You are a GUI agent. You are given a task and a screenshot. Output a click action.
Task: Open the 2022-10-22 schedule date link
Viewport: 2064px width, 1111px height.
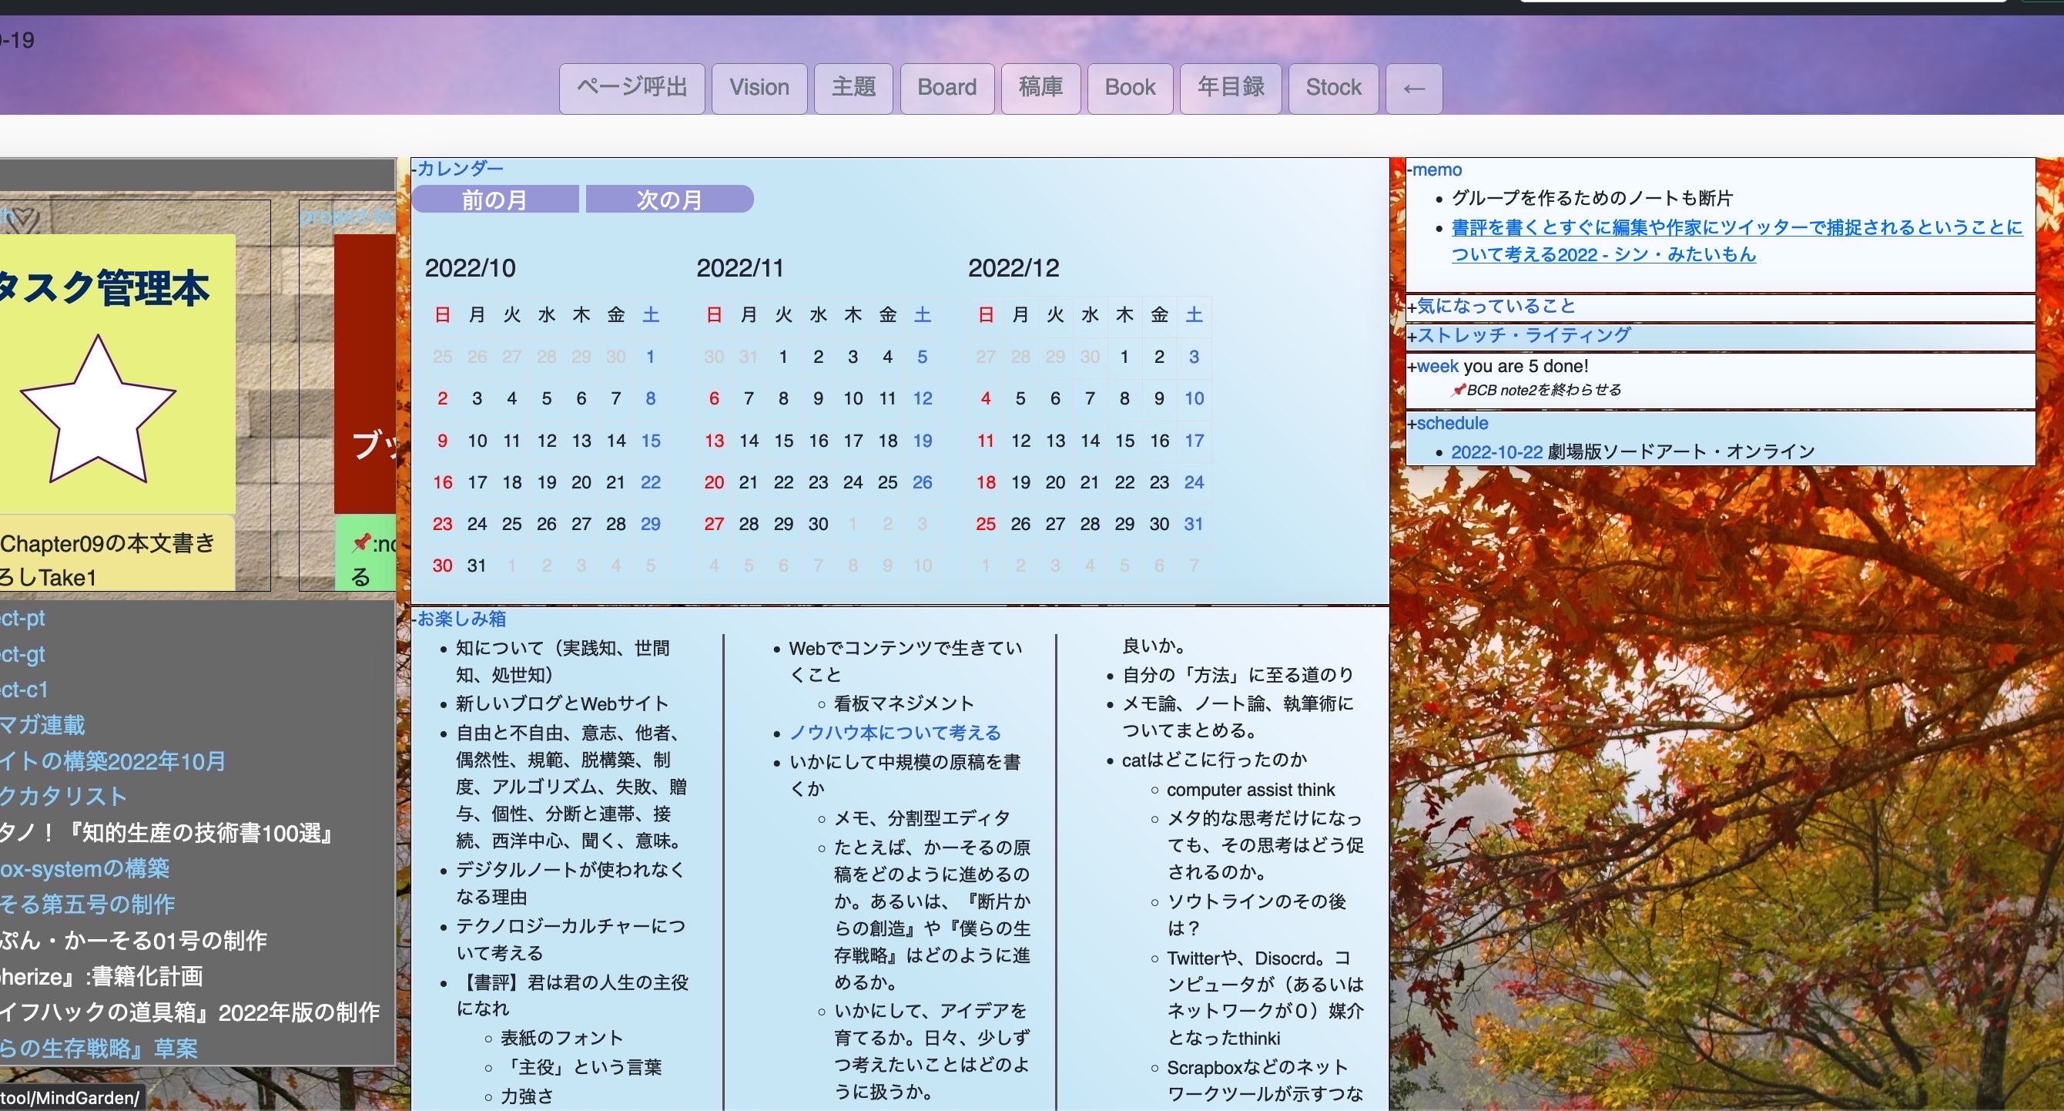click(1496, 452)
